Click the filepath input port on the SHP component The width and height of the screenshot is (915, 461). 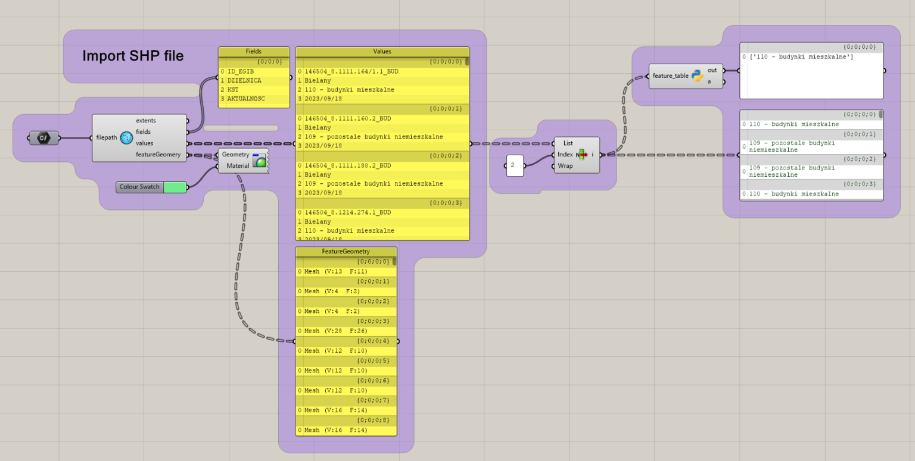(x=91, y=137)
